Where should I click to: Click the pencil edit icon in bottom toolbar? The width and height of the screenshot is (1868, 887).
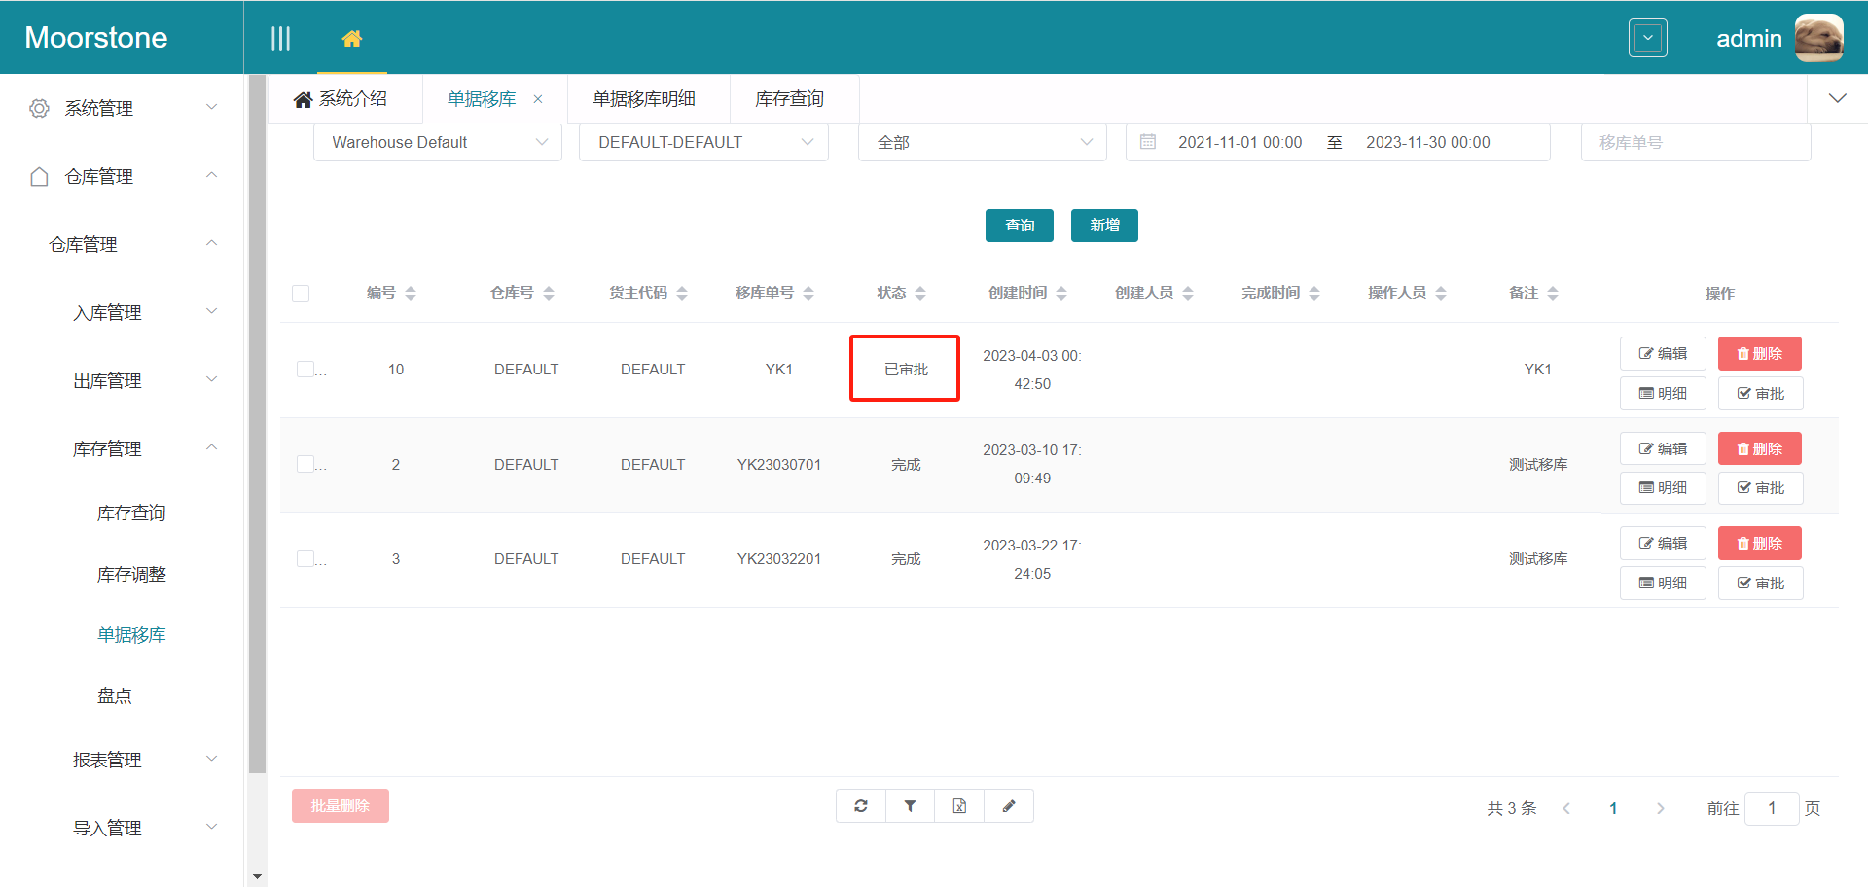coord(1009,805)
